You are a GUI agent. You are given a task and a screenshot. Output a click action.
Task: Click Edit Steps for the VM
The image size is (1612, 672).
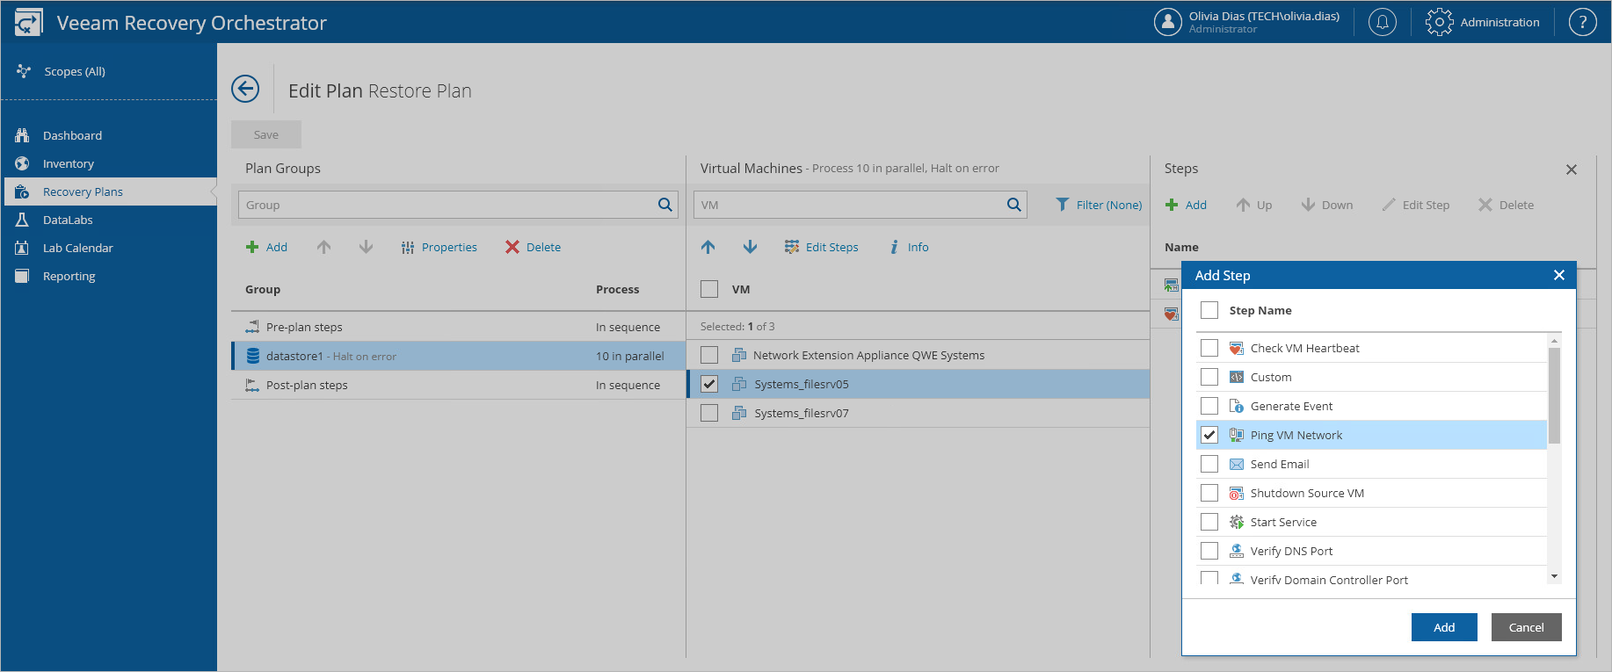click(821, 247)
